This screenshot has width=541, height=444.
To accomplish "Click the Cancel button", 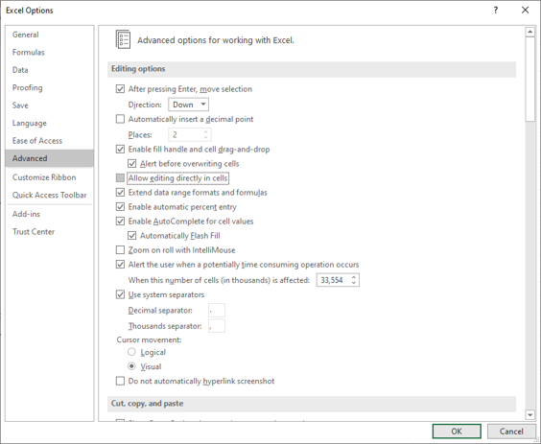I will [511, 432].
